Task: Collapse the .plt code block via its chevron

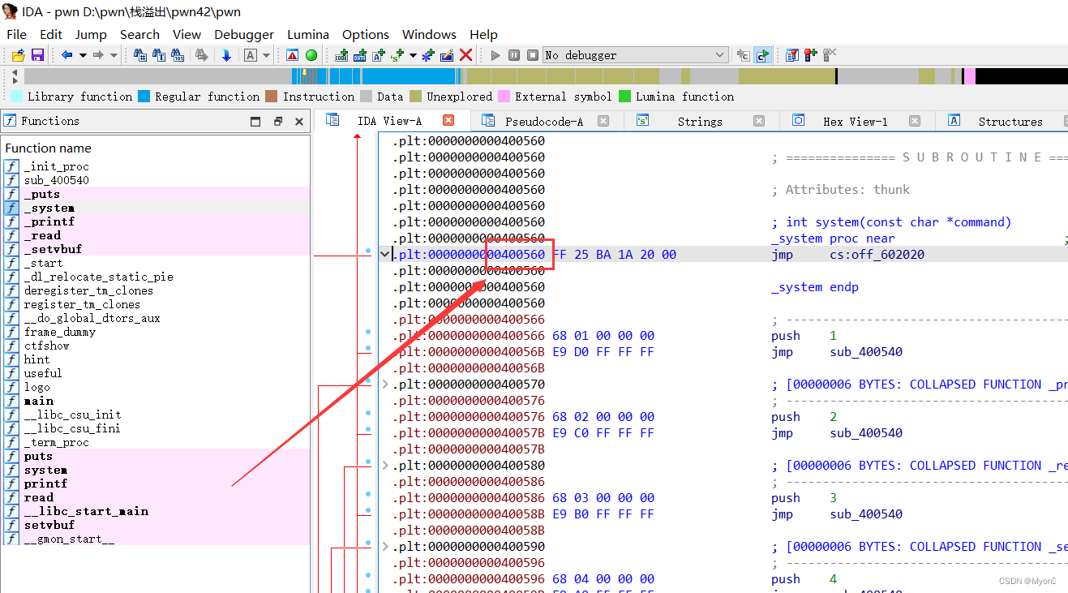Action: click(384, 254)
